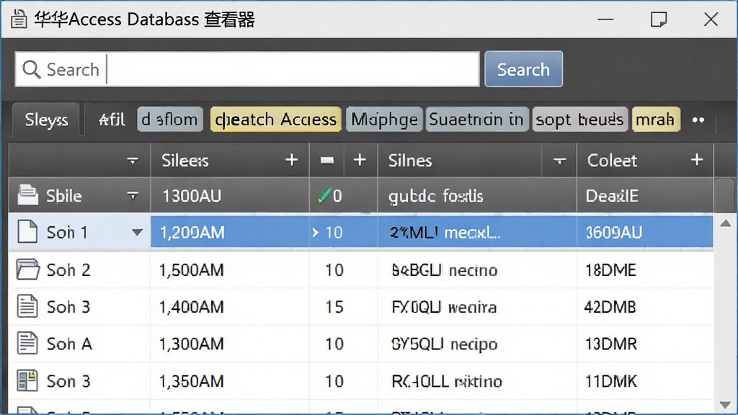Click the app document icon in title bar
Viewport: 738px width, 415px height.
[x=19, y=19]
